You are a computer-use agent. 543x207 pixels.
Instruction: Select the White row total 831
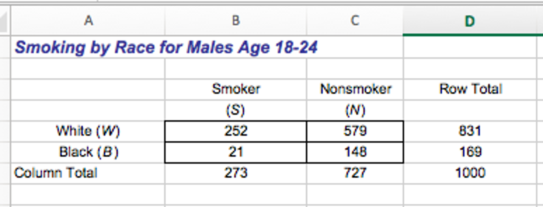tap(470, 131)
